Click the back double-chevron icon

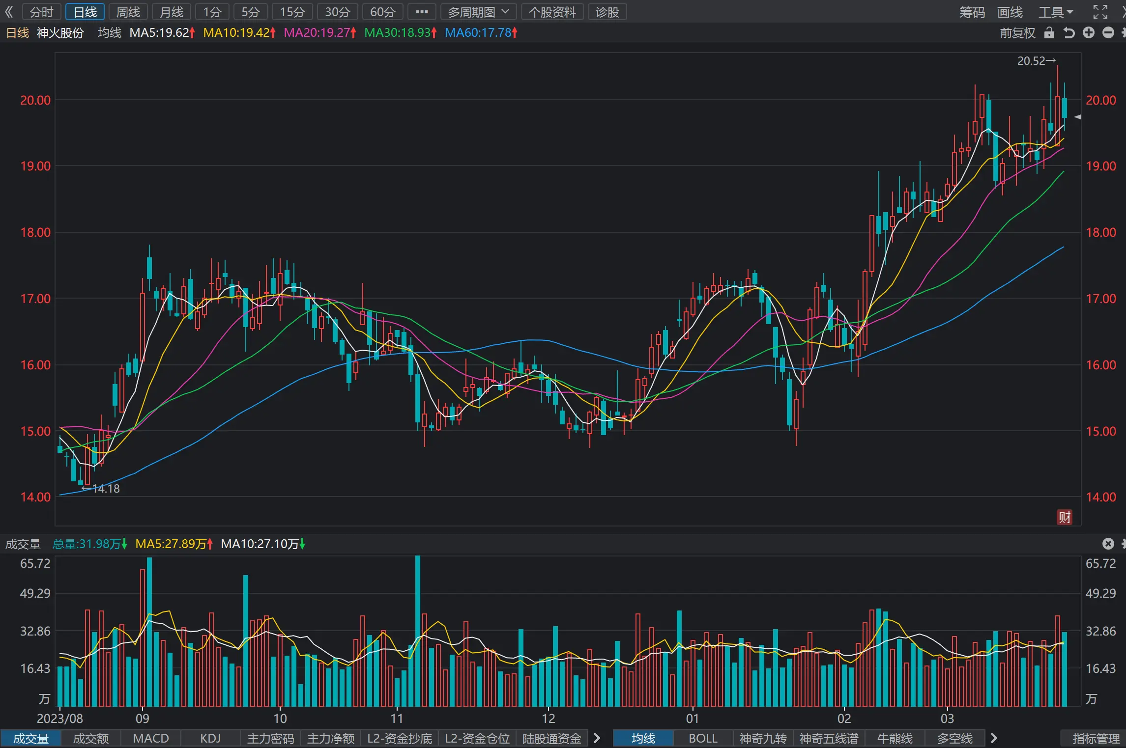click(x=9, y=12)
